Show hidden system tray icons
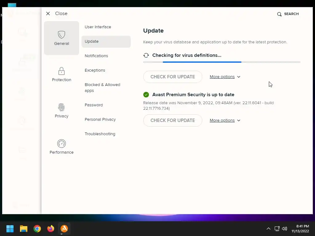The width and height of the screenshot is (315, 236). 268,229
